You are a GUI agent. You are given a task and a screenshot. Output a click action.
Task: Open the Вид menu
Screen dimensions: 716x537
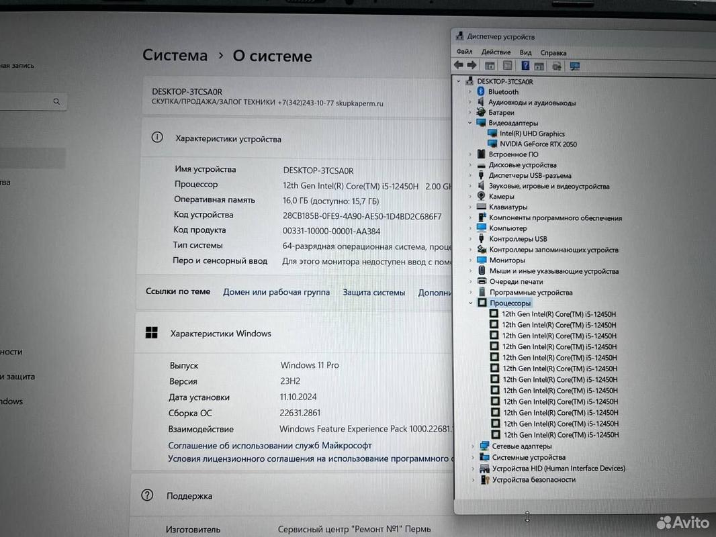pyautogui.click(x=526, y=52)
